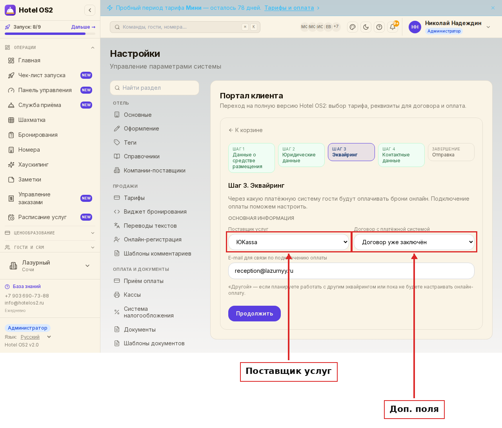Screen dimensions: 502x428
Task: Select step 4 Контактные данные
Action: (x=401, y=155)
